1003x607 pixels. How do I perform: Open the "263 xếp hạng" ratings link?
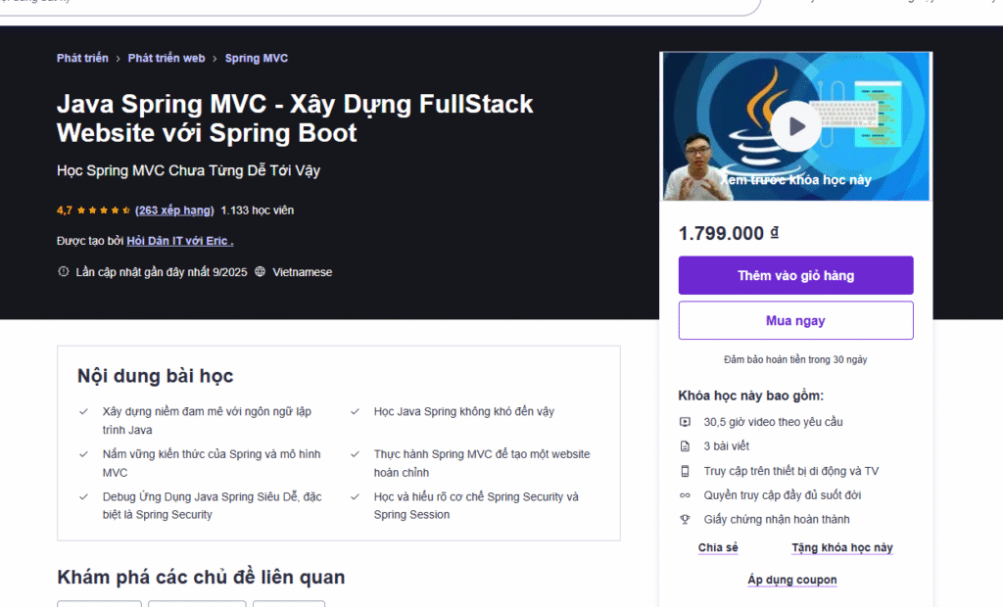point(174,210)
